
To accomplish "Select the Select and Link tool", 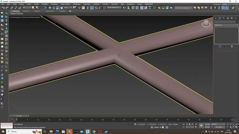I will click(12, 8).
